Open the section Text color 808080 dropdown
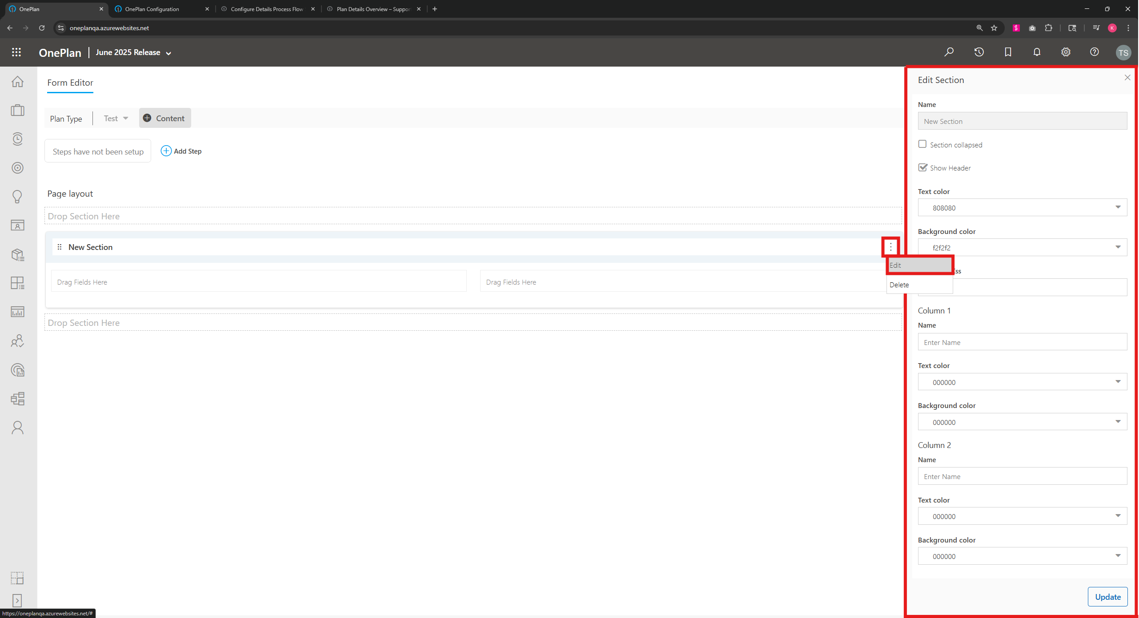 1023,208
